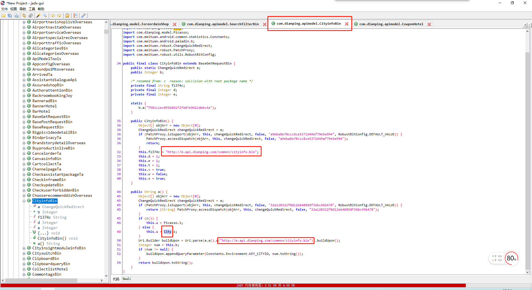
Task: Open text search using the magic wand icon
Action: point(39,16)
